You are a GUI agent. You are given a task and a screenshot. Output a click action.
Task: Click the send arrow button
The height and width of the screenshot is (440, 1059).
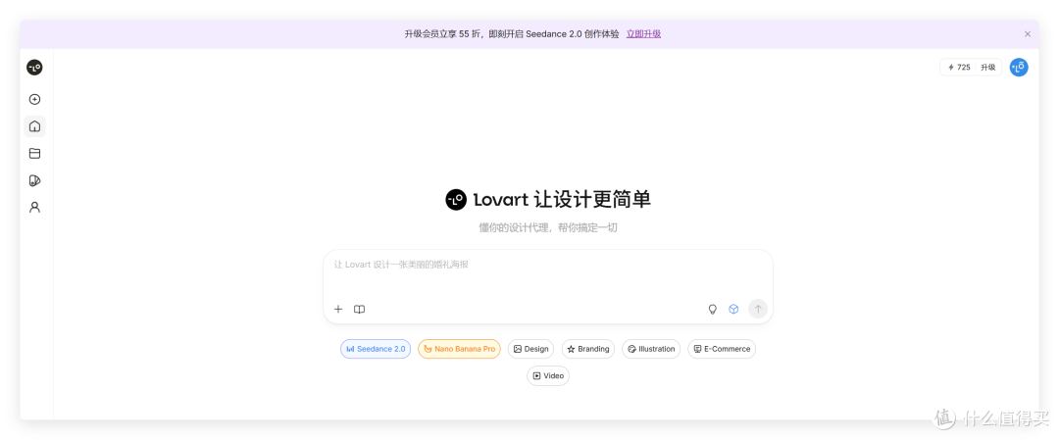(758, 309)
